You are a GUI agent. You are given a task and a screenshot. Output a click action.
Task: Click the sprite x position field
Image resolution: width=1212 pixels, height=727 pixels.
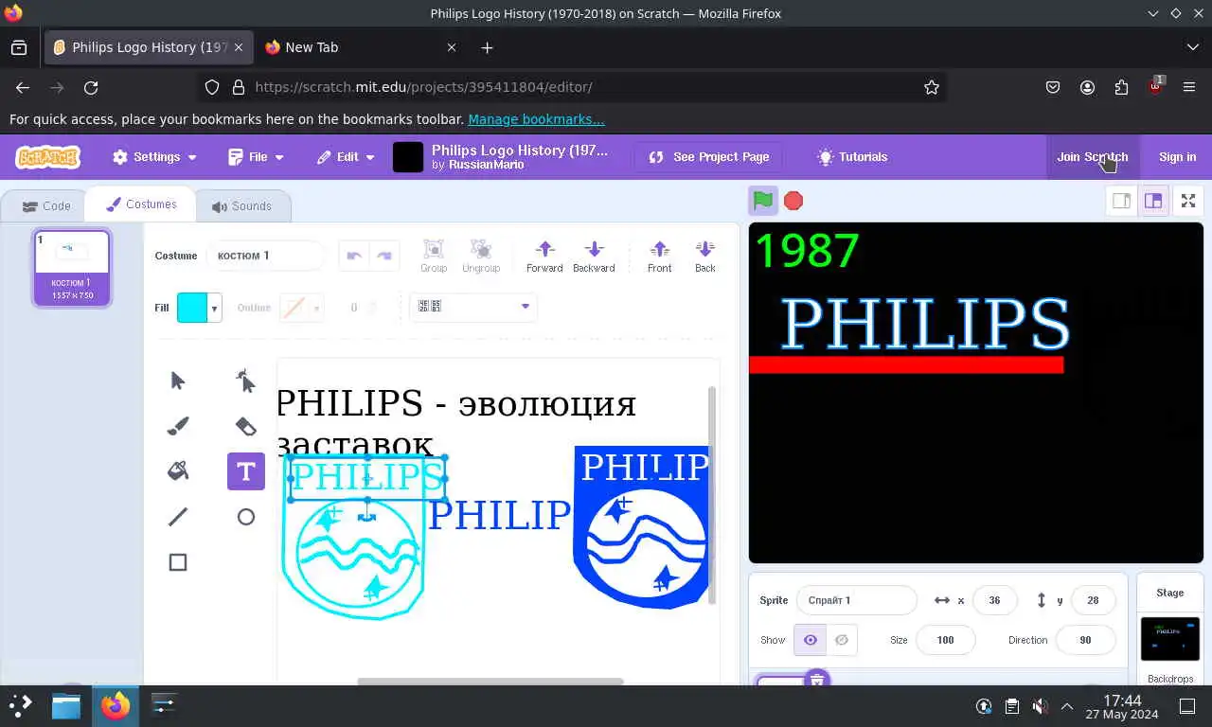pos(994,600)
